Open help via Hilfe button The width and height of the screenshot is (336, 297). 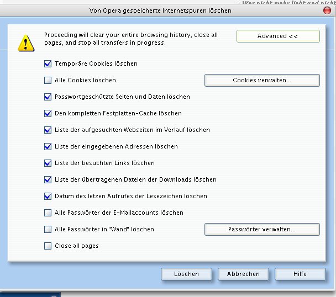pyautogui.click(x=300, y=274)
